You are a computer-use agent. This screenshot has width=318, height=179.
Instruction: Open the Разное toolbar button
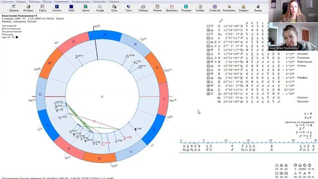point(158,8)
